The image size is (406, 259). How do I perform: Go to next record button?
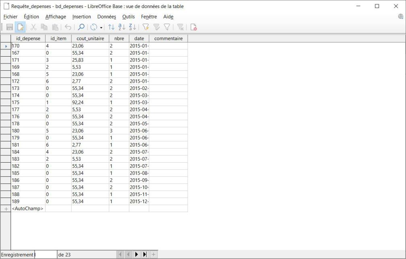(x=136, y=255)
